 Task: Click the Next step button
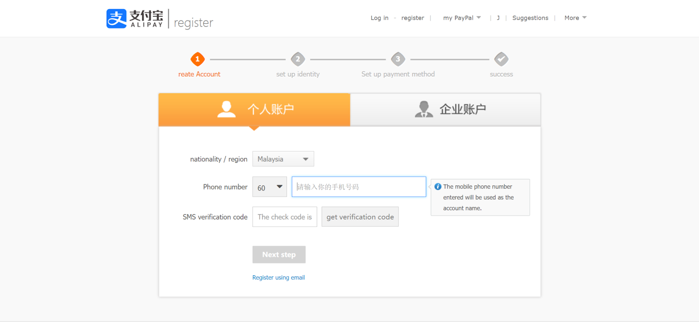point(279,255)
